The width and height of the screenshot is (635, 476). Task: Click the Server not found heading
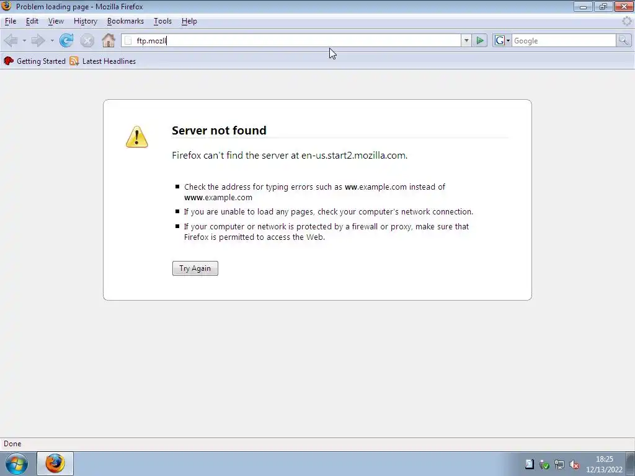[x=219, y=130]
